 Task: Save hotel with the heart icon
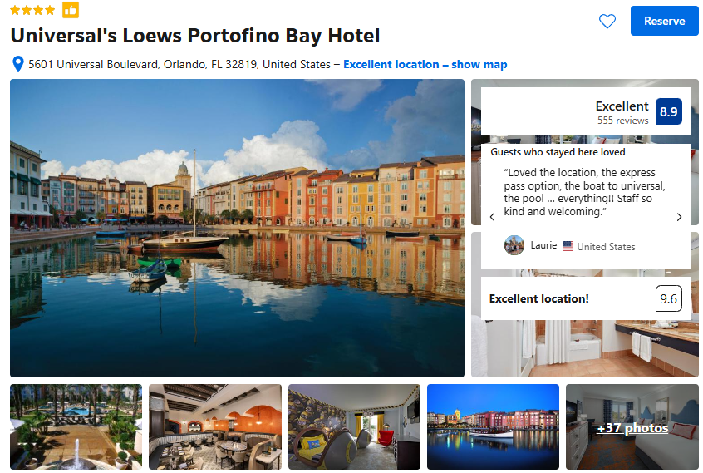[607, 21]
